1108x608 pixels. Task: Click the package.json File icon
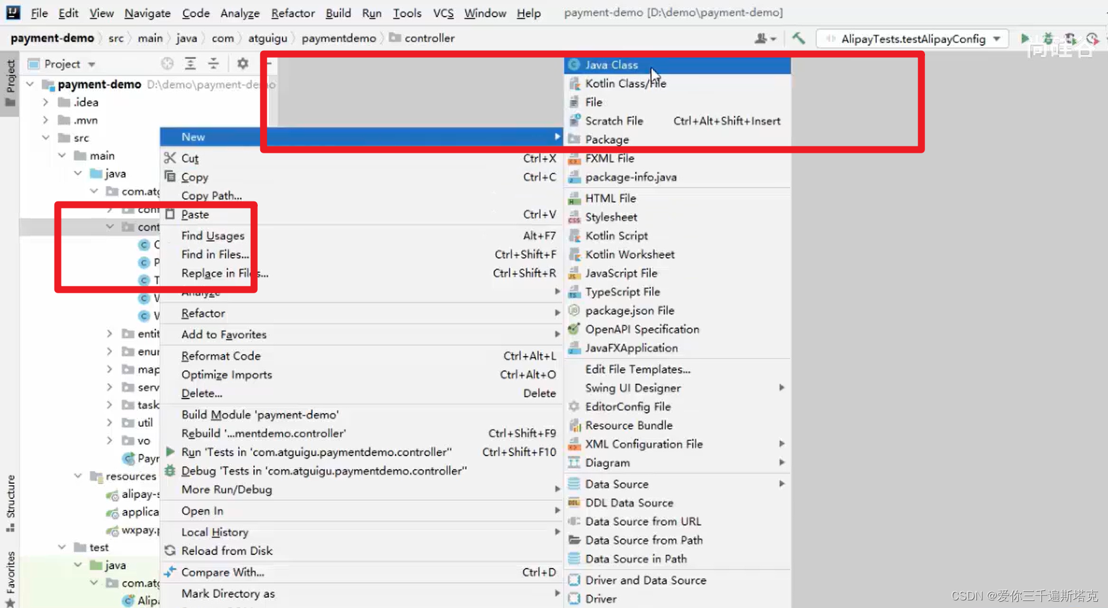574,310
